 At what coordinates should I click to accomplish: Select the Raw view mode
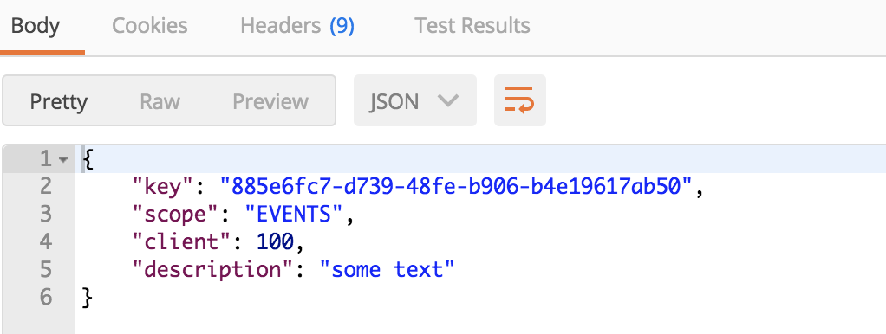[x=160, y=101]
